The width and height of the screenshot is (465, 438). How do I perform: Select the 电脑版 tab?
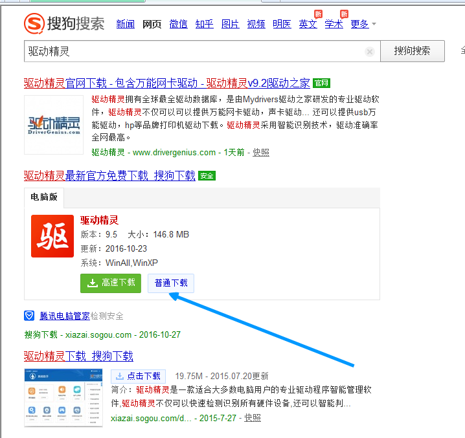44,197
